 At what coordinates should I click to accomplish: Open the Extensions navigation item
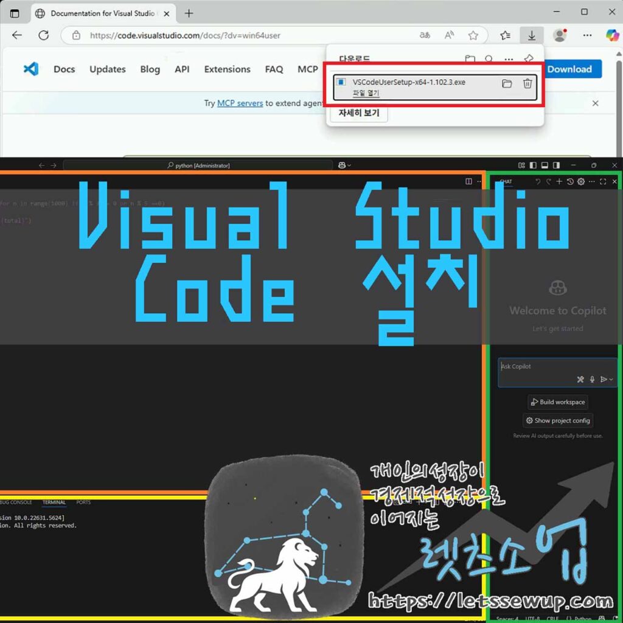[228, 69]
